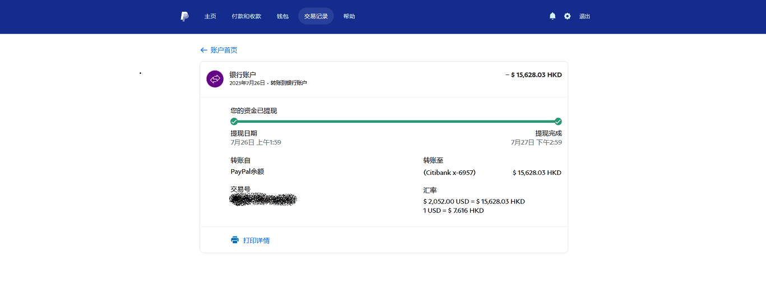Click the 1 USD = $ 7.616 HKD rate
The image size is (766, 302).
tap(453, 211)
